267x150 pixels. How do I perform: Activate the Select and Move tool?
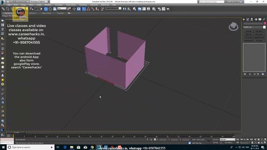point(46,9)
